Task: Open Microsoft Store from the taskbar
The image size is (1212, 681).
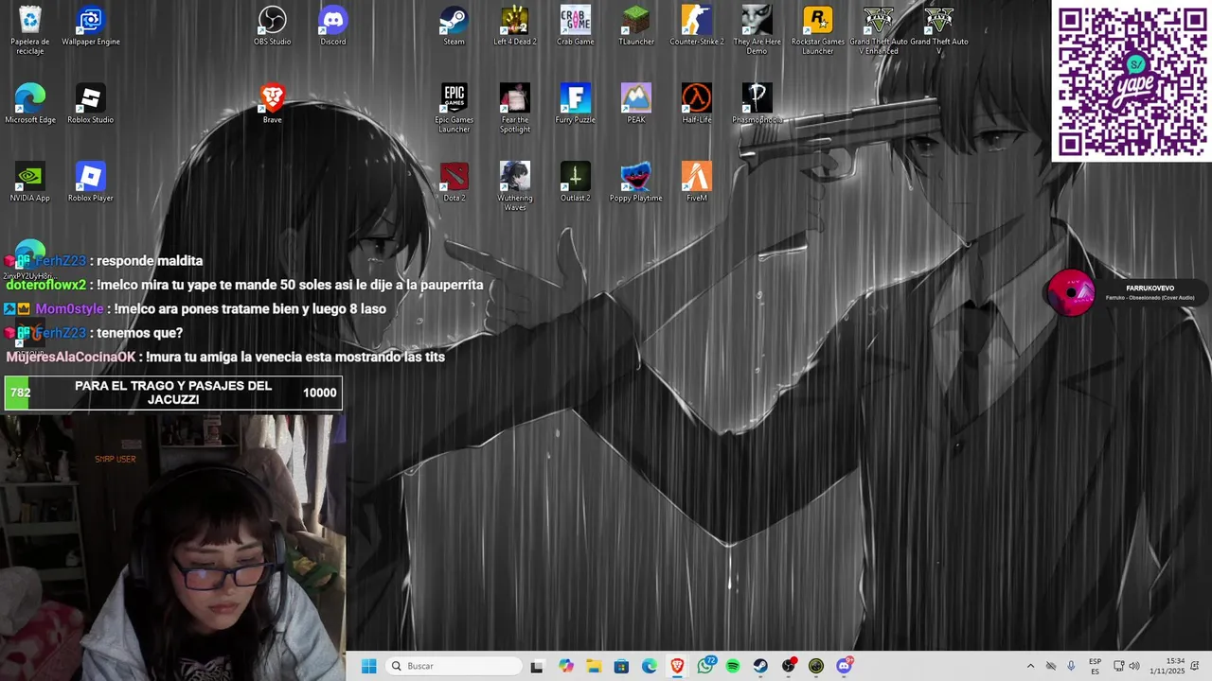Action: point(621,666)
